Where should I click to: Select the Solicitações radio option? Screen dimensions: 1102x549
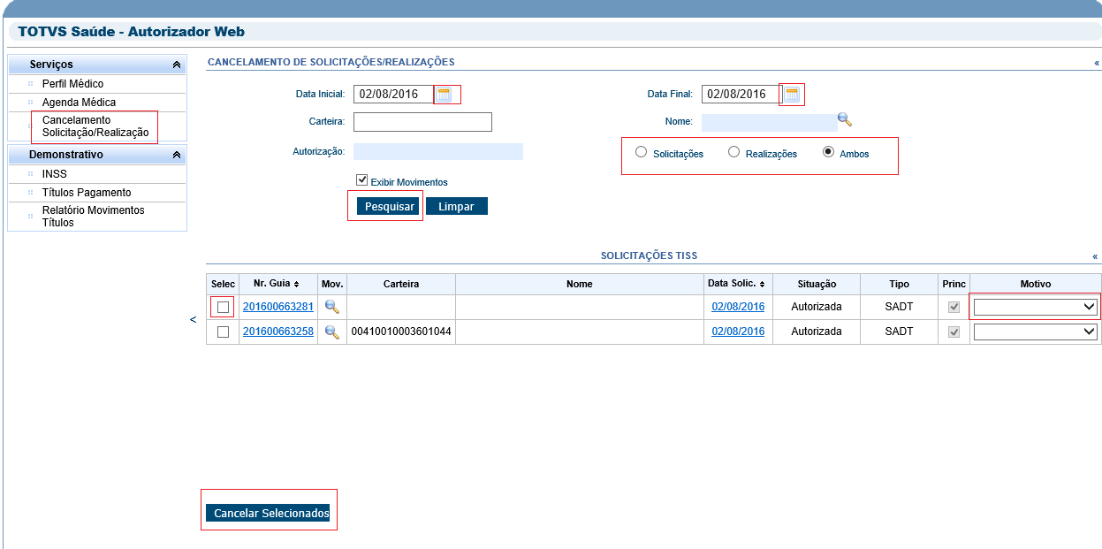click(642, 152)
